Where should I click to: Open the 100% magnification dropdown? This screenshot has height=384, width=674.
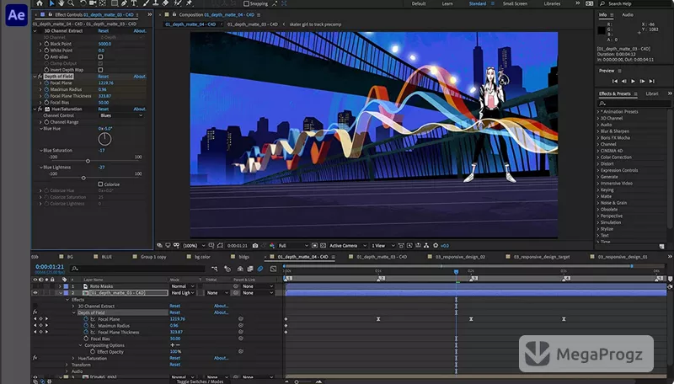pyautogui.click(x=194, y=246)
